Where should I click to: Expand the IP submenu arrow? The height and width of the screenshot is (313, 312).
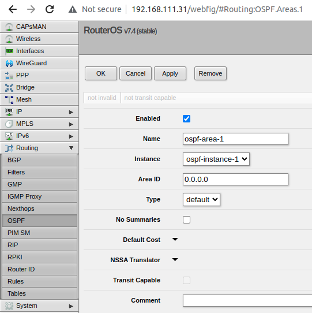[x=71, y=112]
